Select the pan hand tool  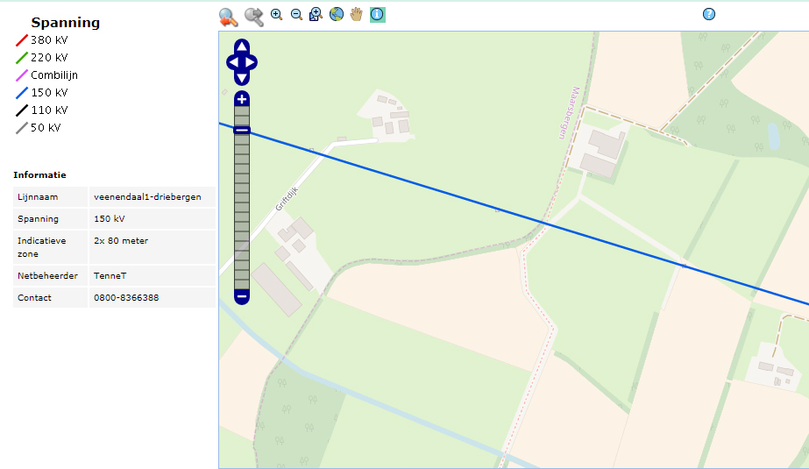[x=357, y=15]
